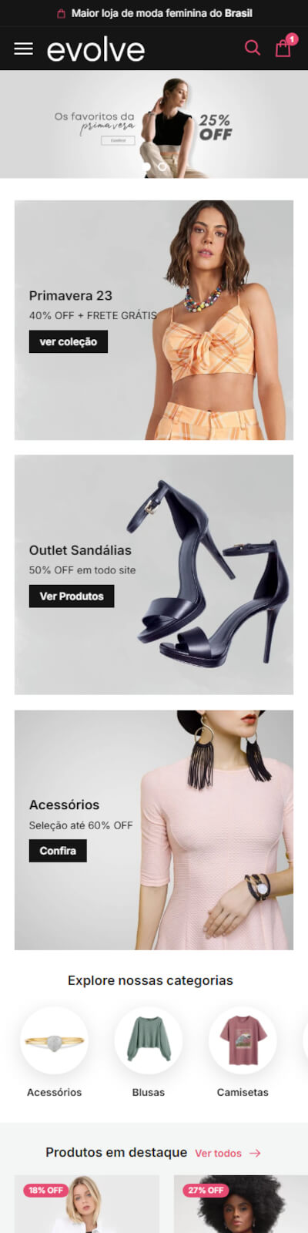Open the search magnifier icon
The width and height of the screenshot is (308, 1233).
point(253,48)
